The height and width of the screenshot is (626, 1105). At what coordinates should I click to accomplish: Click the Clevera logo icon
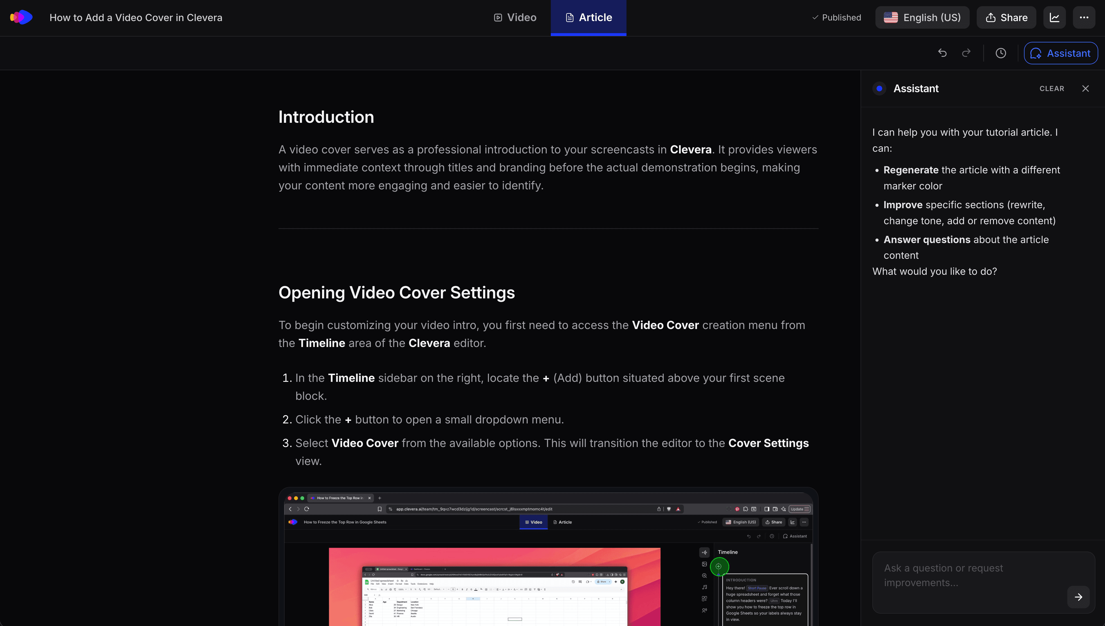pyautogui.click(x=22, y=18)
